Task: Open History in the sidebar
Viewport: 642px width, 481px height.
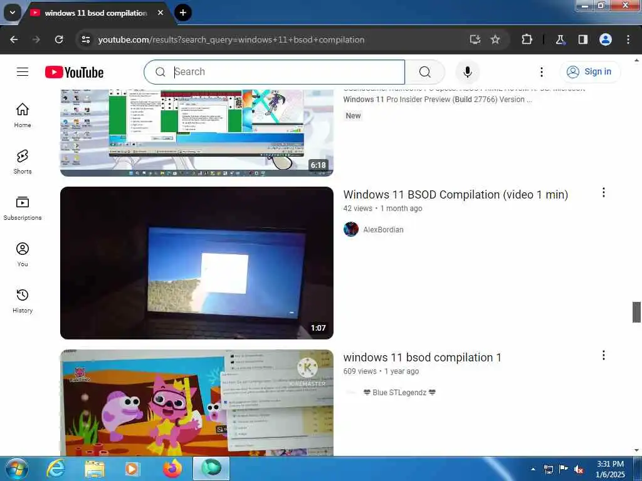Action: (23, 301)
